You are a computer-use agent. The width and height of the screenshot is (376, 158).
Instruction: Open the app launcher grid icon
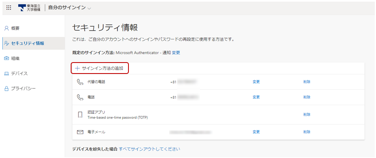click(x=9, y=8)
